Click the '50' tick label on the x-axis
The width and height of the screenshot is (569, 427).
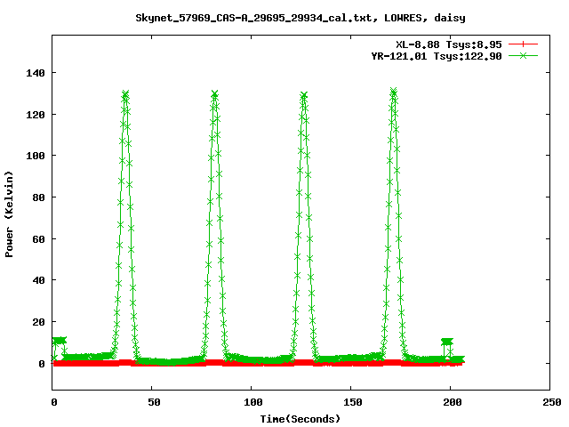(152, 403)
